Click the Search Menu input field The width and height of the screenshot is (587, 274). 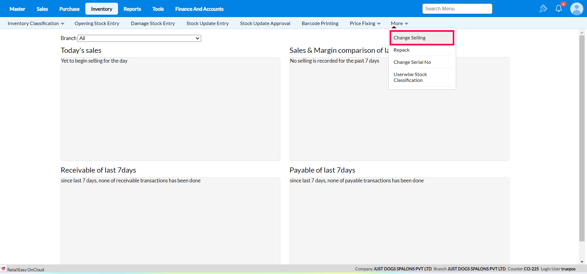457,9
